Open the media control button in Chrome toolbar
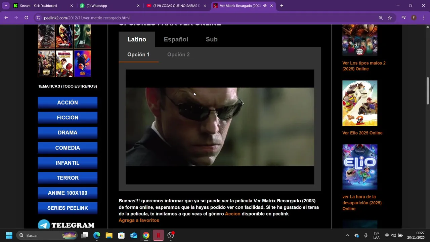The width and height of the screenshot is (430, 242). point(404,18)
